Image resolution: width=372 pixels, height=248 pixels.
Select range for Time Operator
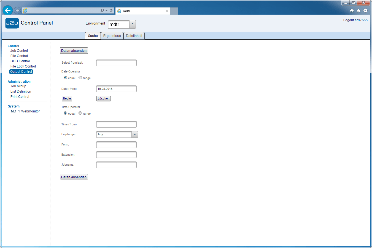coord(80,113)
